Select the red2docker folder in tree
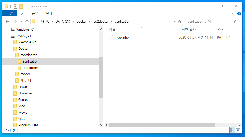This screenshot has height=137, width=245. point(29,55)
